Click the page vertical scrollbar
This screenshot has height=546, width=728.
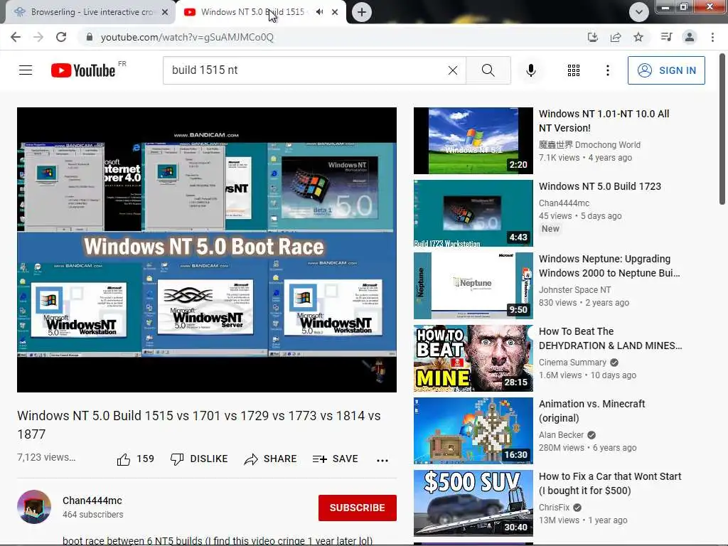pyautogui.click(x=722, y=129)
